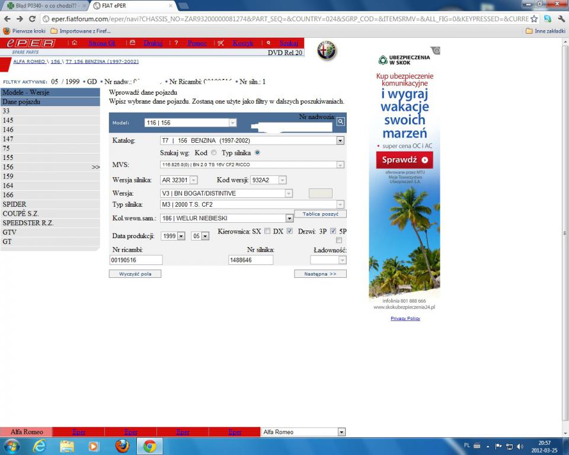Click chassis number search magnifier icon
The image size is (569, 455).
click(340, 121)
